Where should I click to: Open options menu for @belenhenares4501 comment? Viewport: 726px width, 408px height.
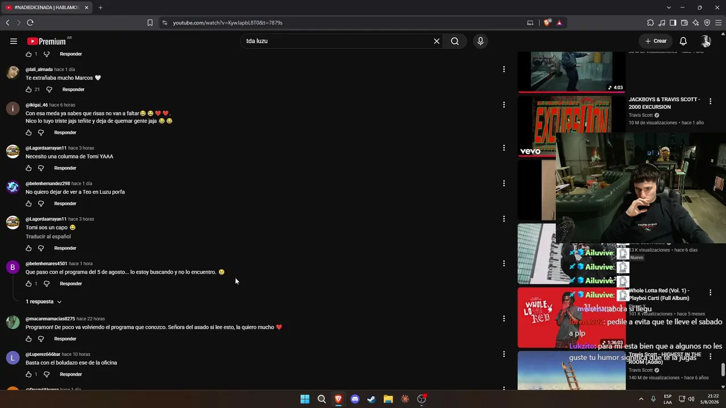504,263
